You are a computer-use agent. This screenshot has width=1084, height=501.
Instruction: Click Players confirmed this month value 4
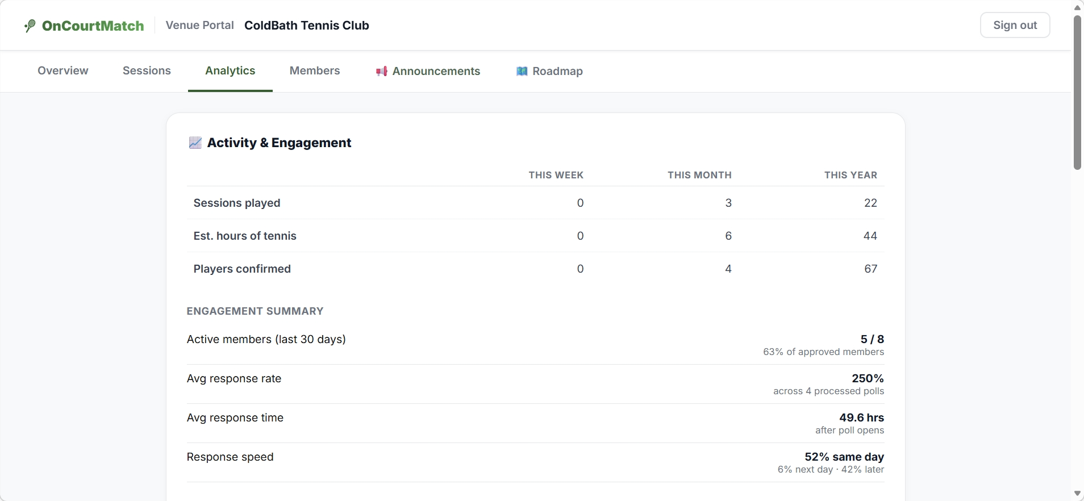coord(728,269)
